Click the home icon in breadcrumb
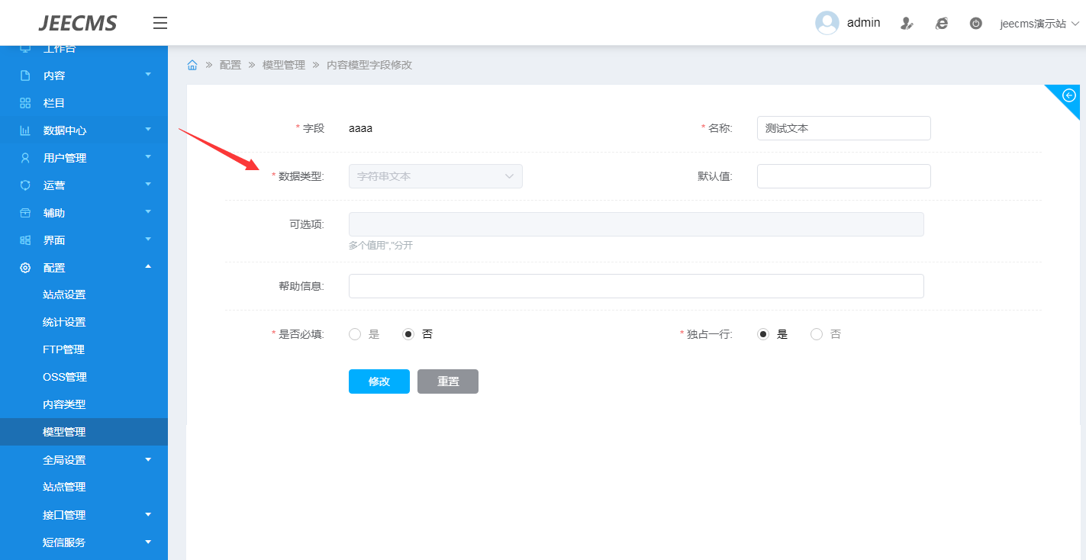 coord(192,65)
